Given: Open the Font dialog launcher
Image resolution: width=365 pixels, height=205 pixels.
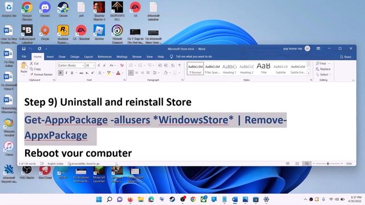Looking at the screenshot, I should (124, 80).
